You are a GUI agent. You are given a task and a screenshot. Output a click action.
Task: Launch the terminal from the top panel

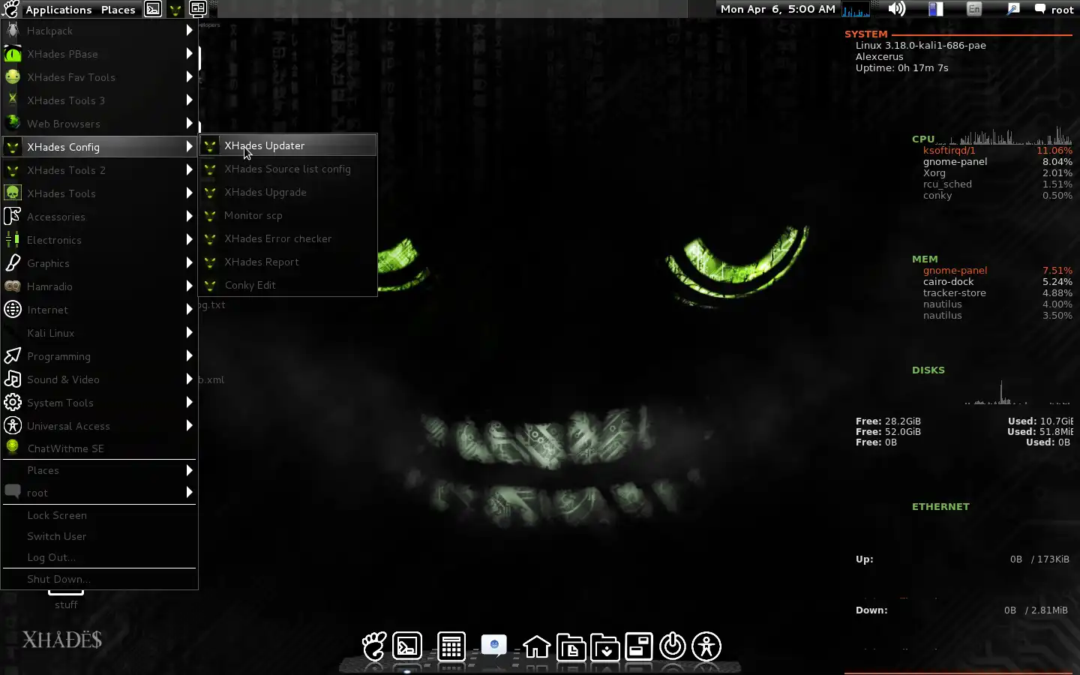click(x=153, y=9)
